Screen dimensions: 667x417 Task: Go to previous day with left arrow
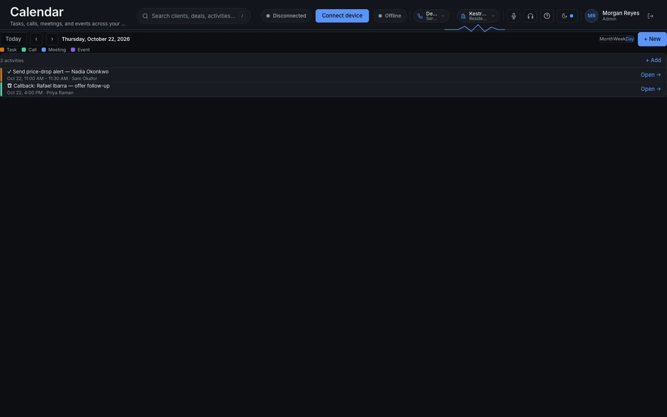tap(36, 39)
